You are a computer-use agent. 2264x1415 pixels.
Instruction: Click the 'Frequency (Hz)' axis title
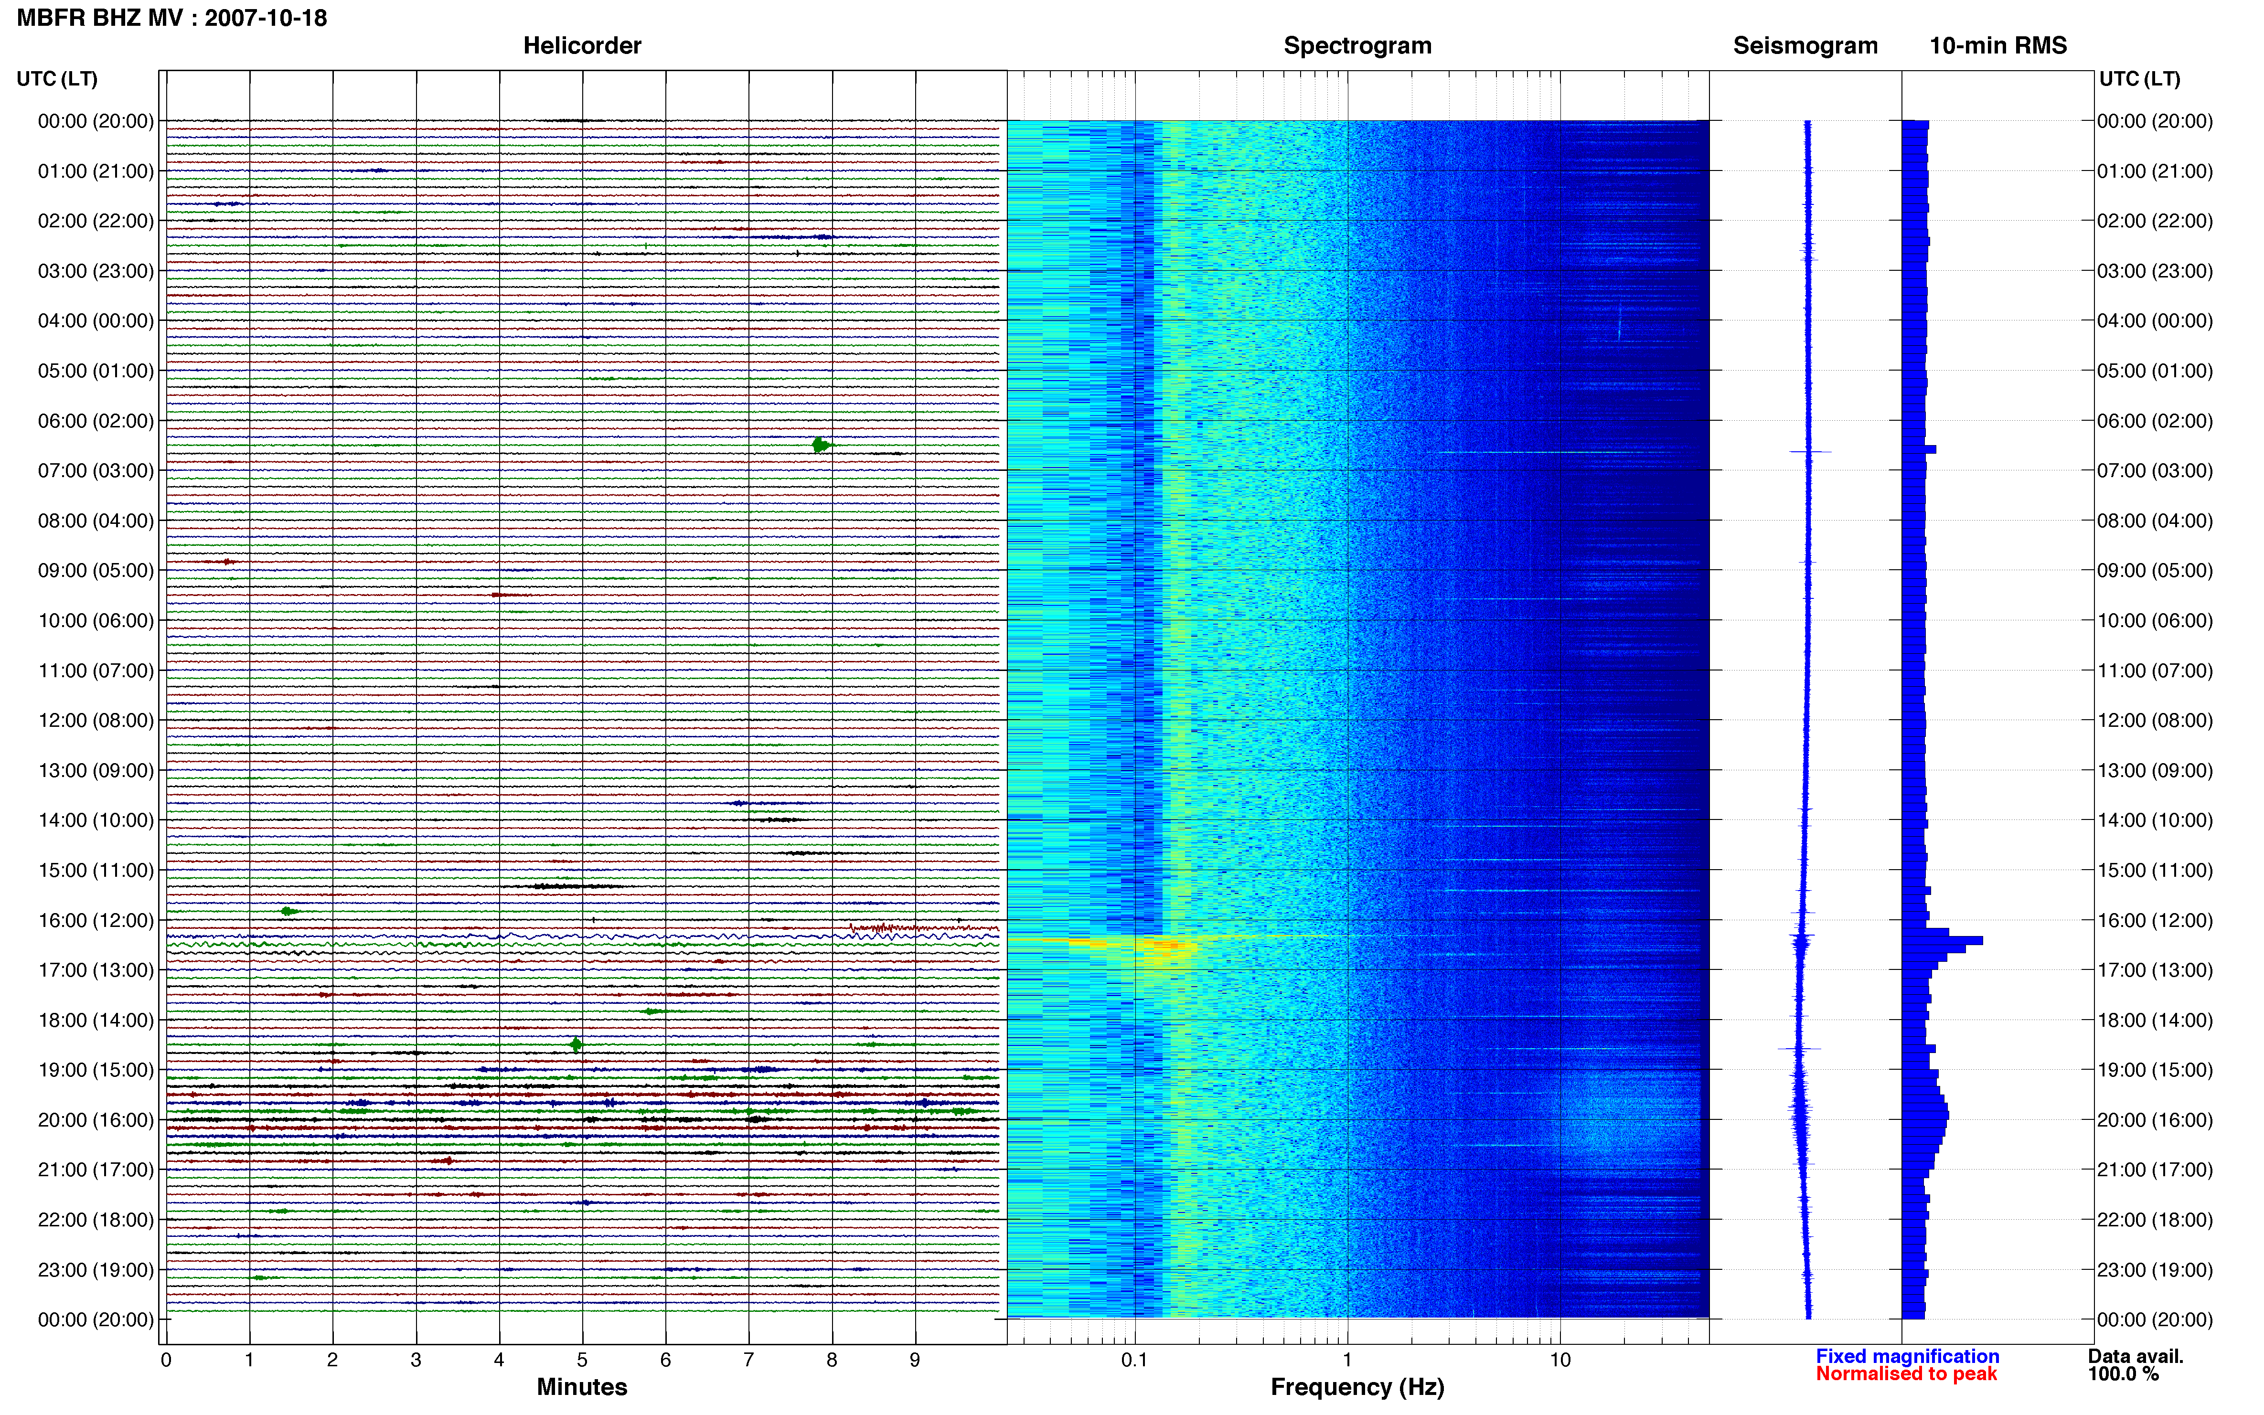[1357, 1387]
